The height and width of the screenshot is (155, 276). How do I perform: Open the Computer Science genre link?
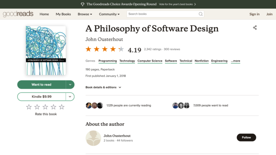coord(150,61)
